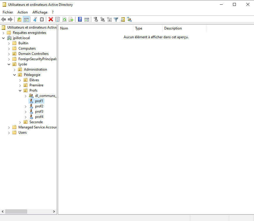
Task: Open Properties with the toolbar sheet icon
Action: (x=58, y=20)
